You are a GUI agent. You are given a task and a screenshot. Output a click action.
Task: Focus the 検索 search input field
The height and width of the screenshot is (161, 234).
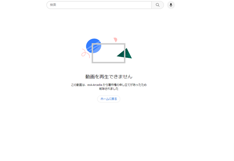[99, 5]
